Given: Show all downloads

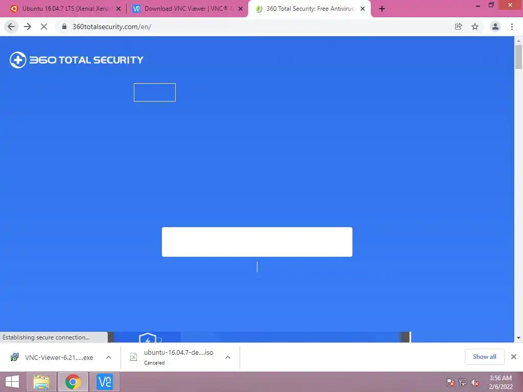Looking at the screenshot, I should tap(484, 357).
